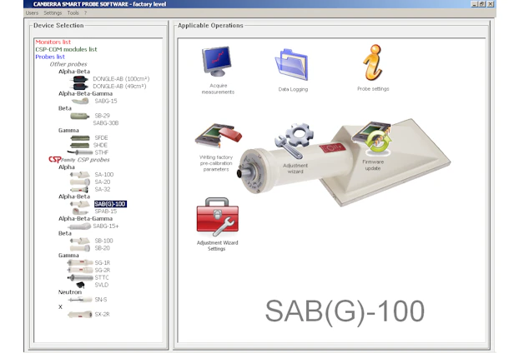Select the Neutron category heading

(x=70, y=292)
